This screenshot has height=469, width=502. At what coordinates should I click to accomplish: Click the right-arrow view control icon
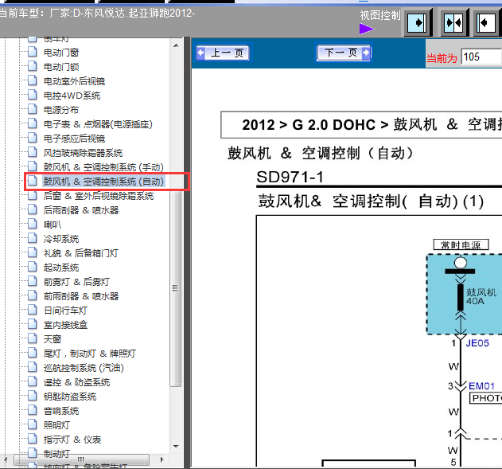pyautogui.click(x=417, y=23)
